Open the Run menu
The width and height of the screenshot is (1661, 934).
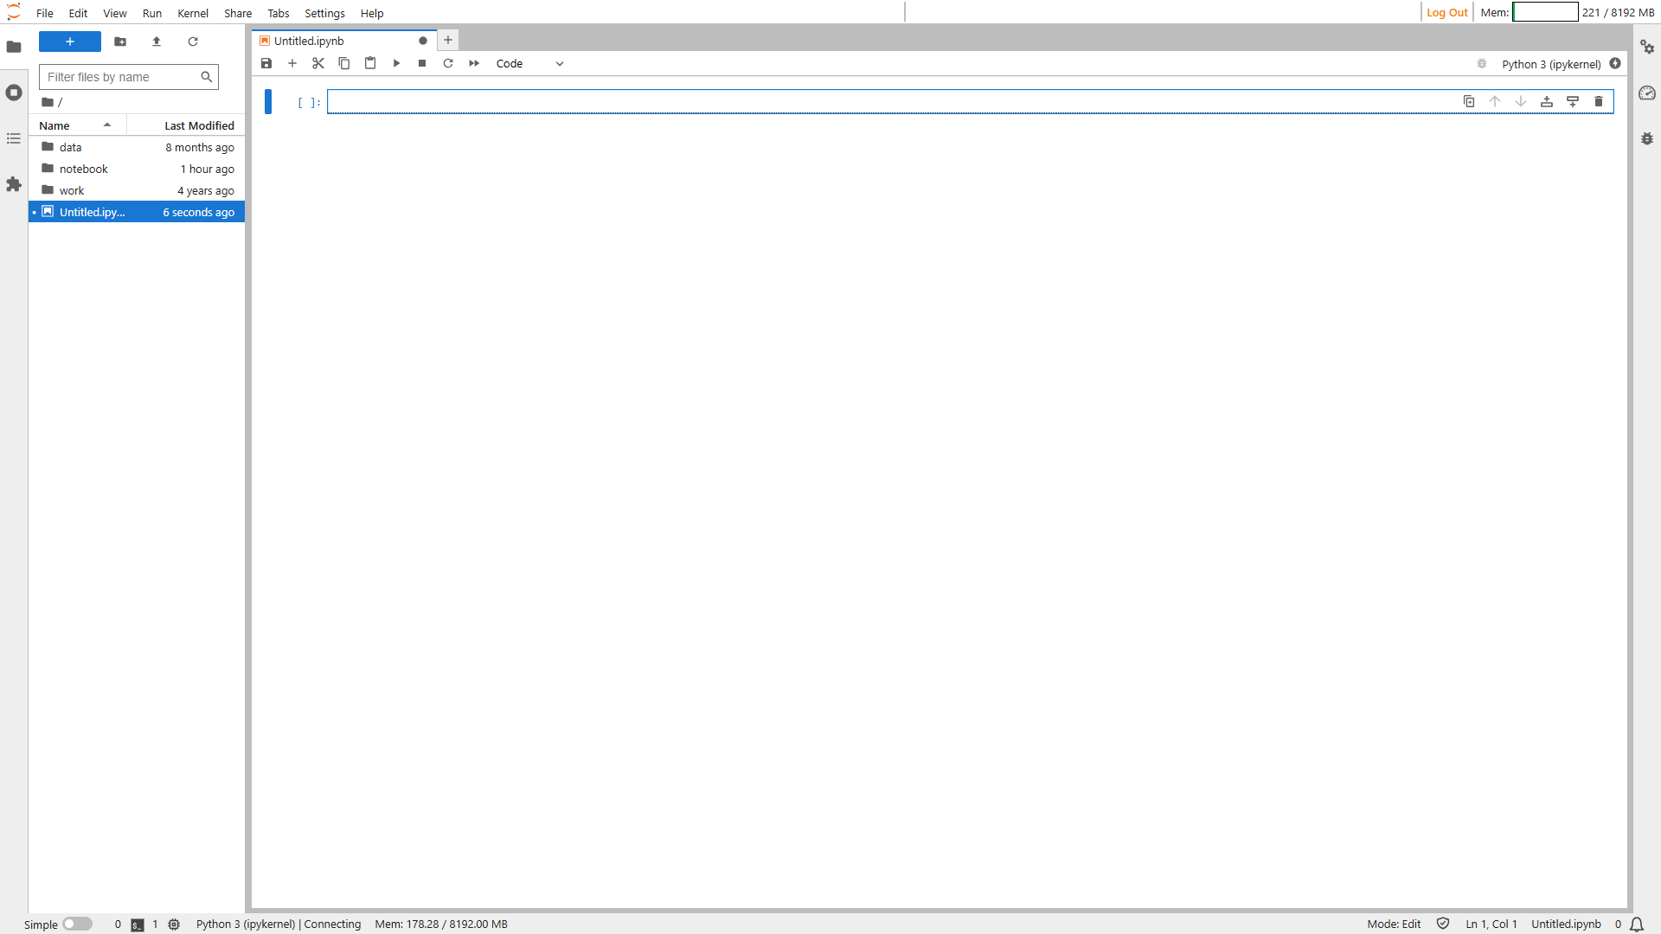pos(152,13)
